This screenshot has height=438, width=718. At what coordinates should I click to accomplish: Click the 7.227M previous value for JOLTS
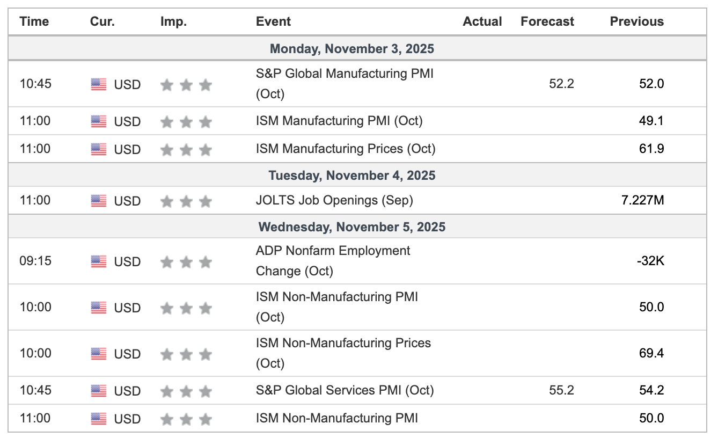[x=642, y=201]
